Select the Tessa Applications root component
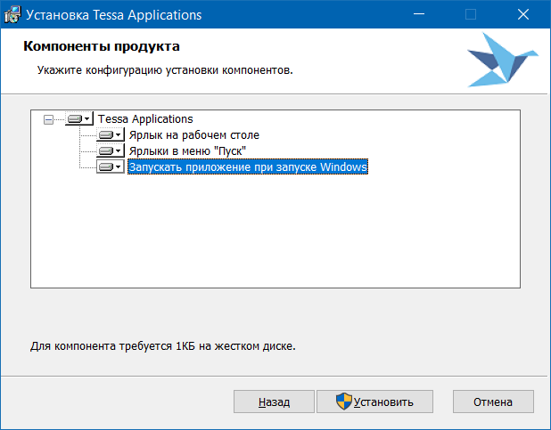The width and height of the screenshot is (551, 430). [145, 118]
